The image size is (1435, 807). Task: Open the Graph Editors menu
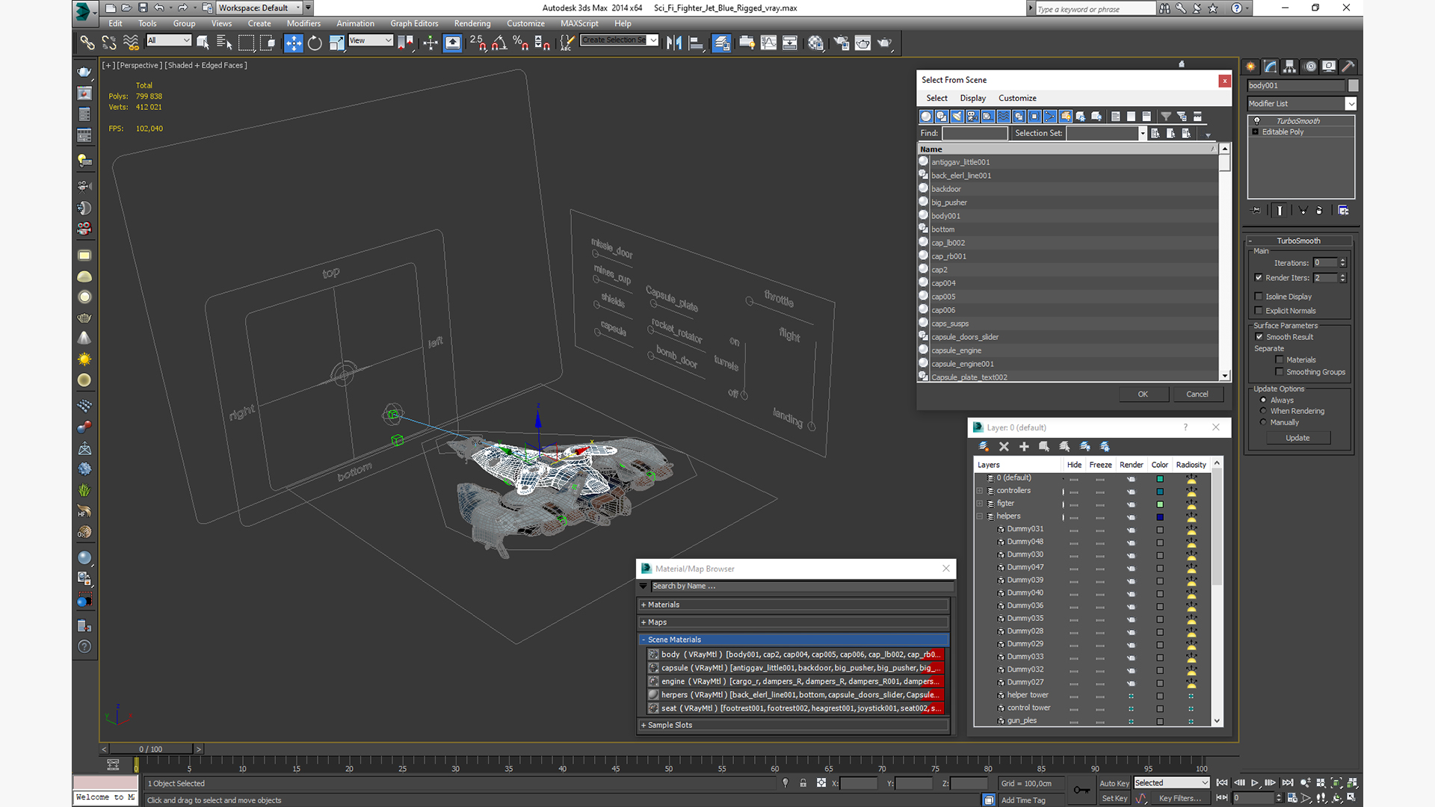tap(414, 23)
